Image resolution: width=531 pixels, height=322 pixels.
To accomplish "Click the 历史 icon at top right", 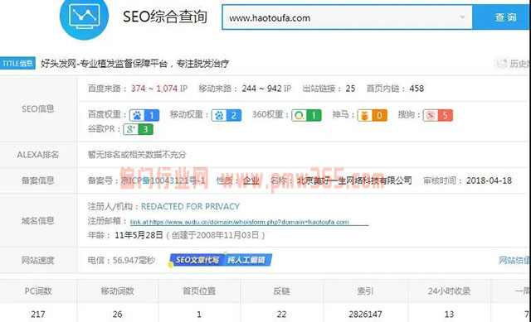I will pos(501,63).
